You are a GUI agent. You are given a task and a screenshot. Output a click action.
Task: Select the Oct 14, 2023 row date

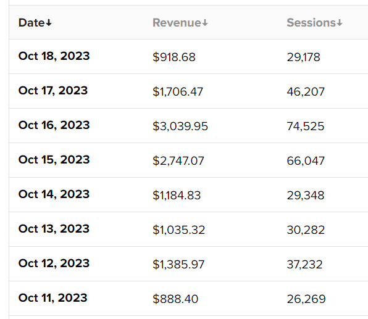click(54, 194)
